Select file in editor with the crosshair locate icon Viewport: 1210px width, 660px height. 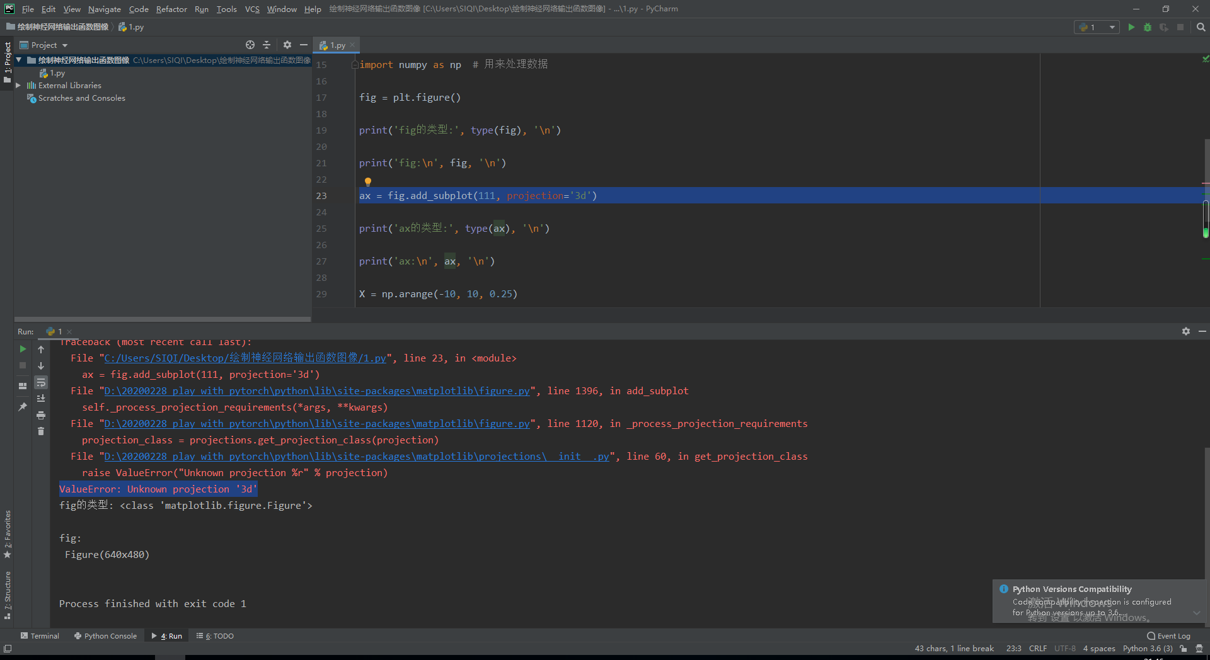pyautogui.click(x=250, y=45)
